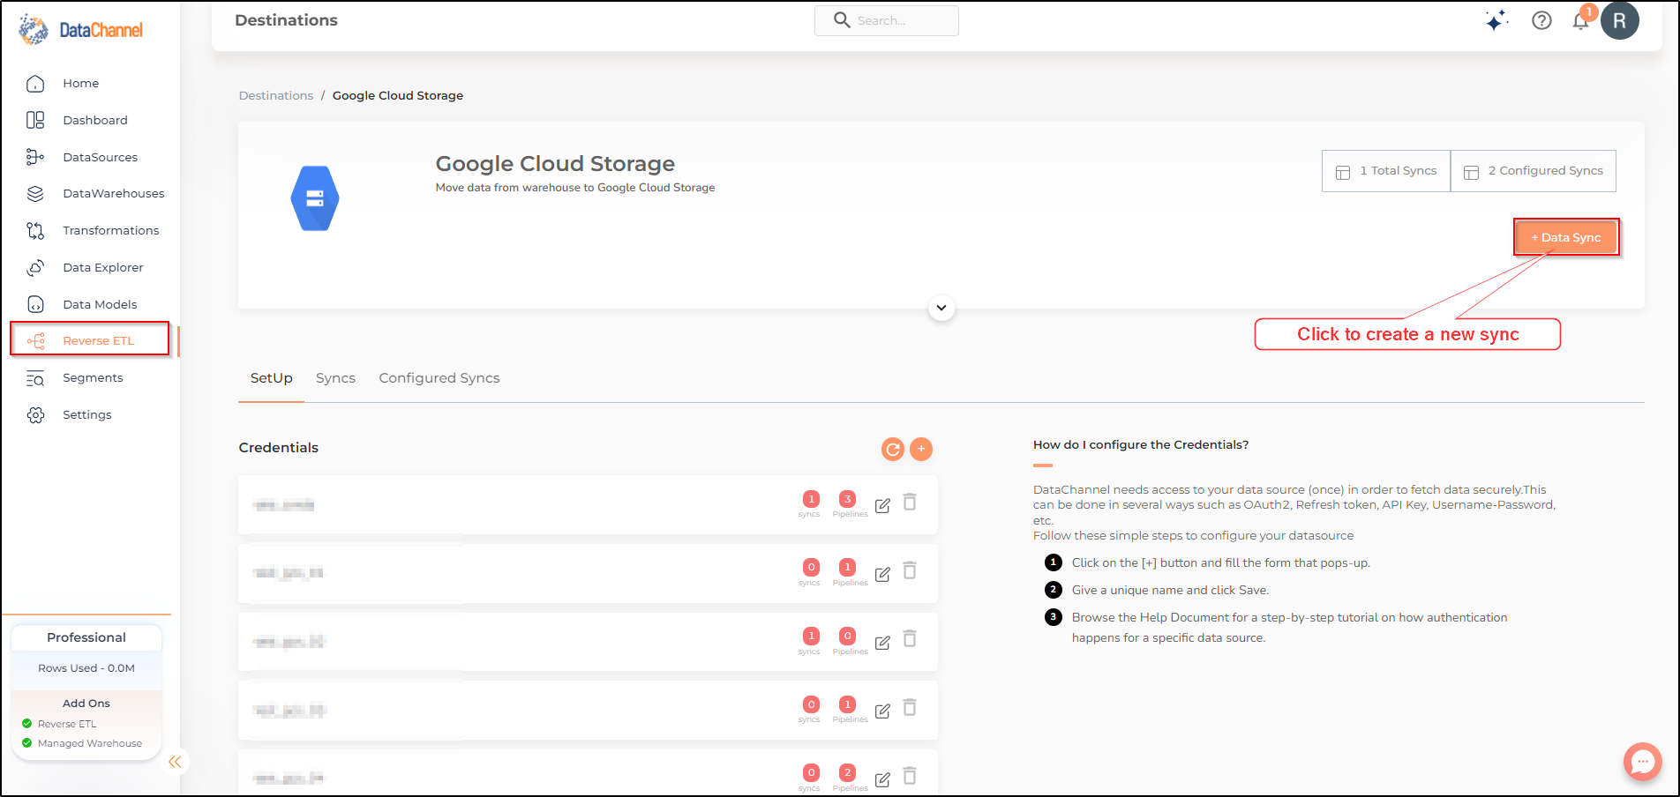Edit the second credential in the list
The image size is (1680, 797).
point(882,574)
